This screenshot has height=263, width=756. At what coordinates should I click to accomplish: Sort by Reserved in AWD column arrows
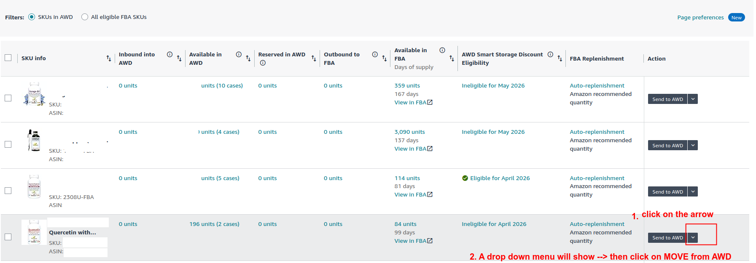pos(314,58)
